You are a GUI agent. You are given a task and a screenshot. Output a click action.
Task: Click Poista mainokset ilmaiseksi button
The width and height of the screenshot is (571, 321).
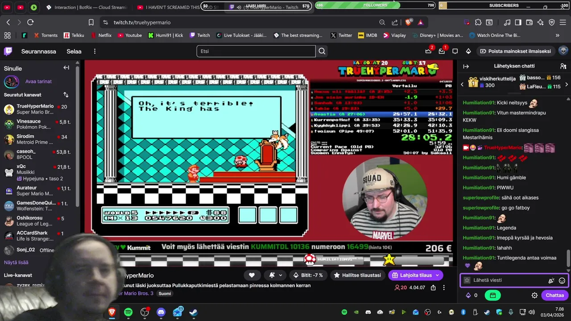point(515,51)
